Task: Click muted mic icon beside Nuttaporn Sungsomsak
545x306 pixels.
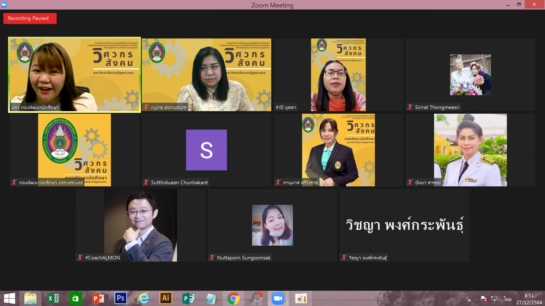Action: tap(212, 258)
